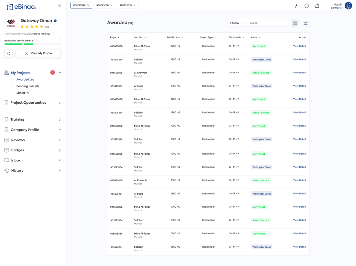
Task: View Detail for first Al Khuwair project
Action: (299, 73)
